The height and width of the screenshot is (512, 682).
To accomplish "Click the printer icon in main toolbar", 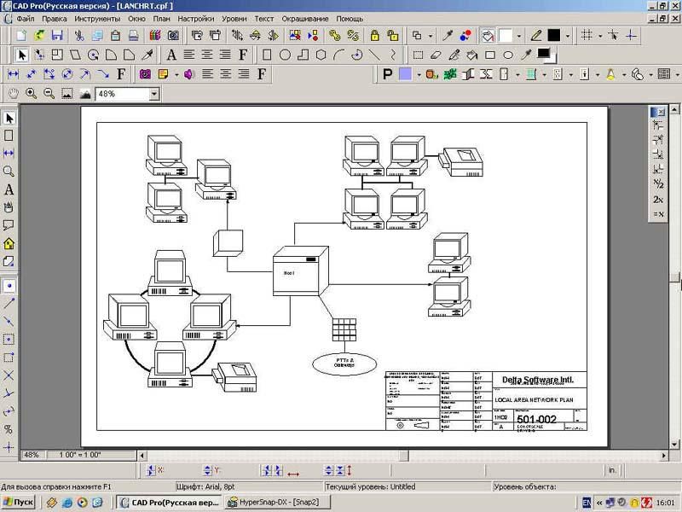I will tap(134, 36).
